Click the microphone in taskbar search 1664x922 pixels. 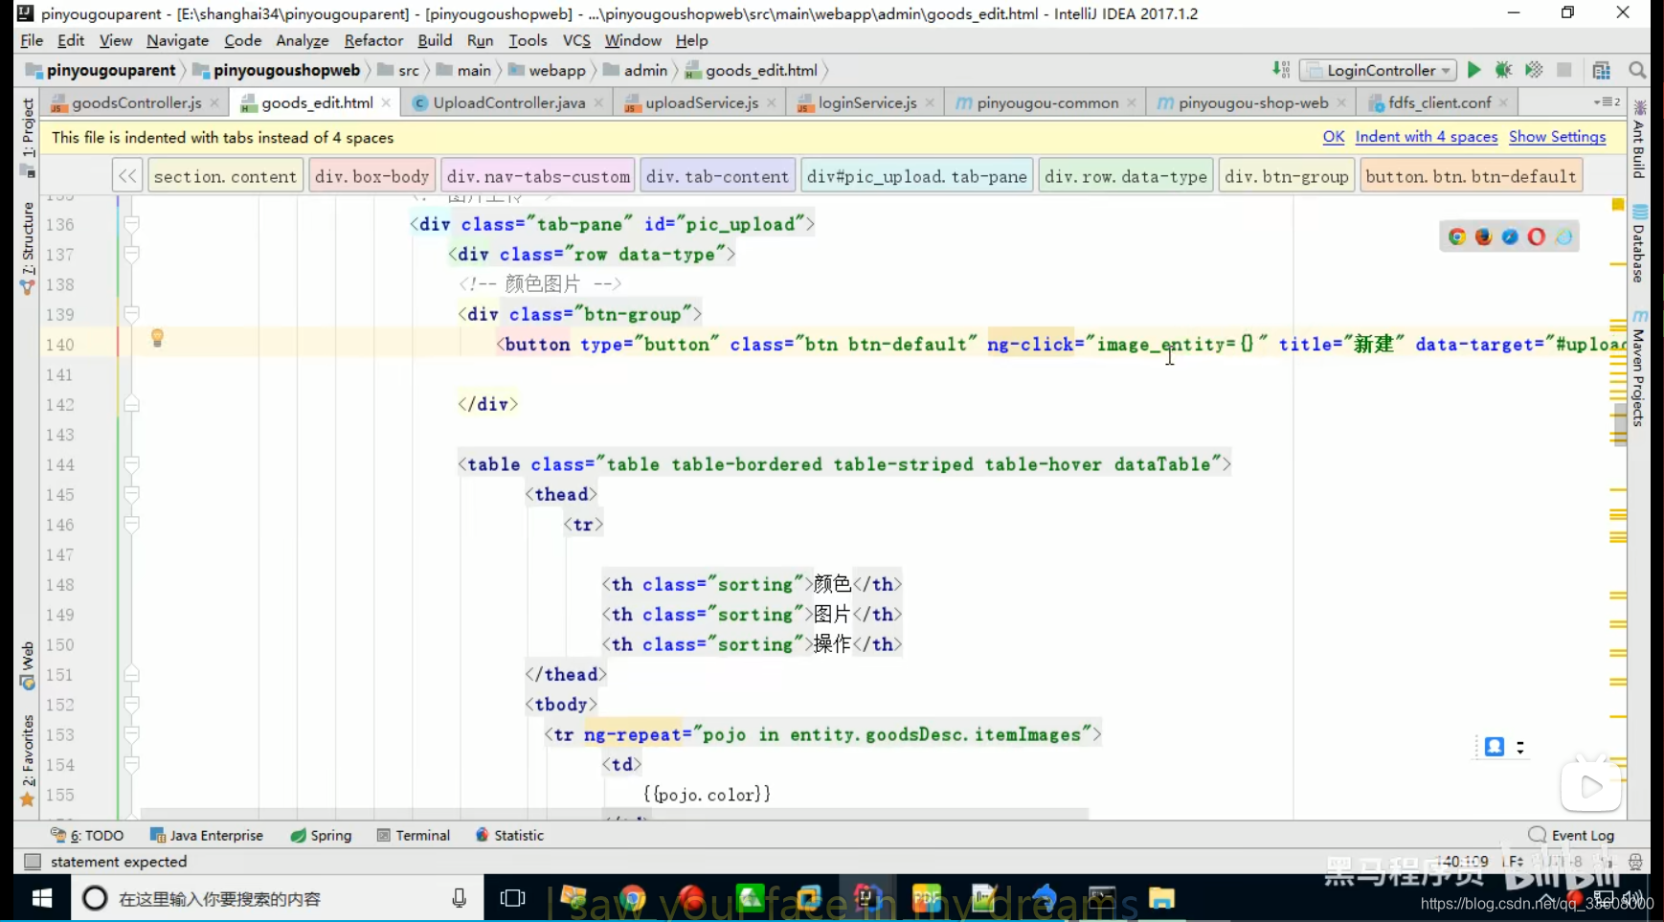click(460, 898)
